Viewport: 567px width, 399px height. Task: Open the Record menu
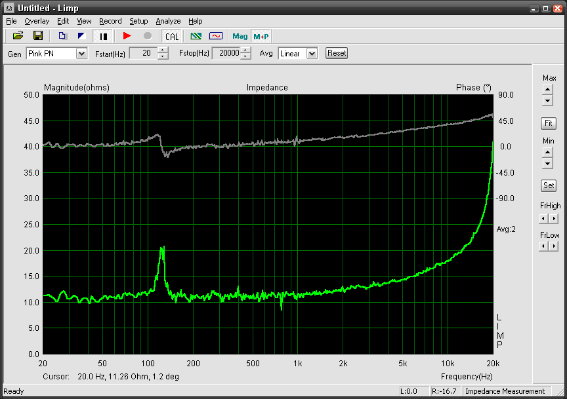tap(110, 22)
